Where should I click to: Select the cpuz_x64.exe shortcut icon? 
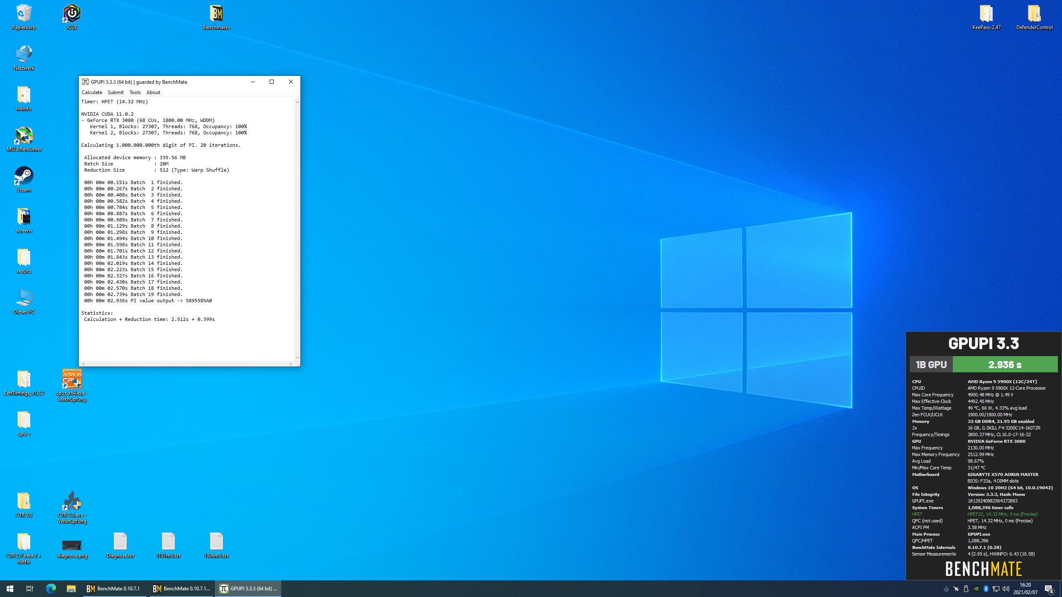tap(72, 385)
